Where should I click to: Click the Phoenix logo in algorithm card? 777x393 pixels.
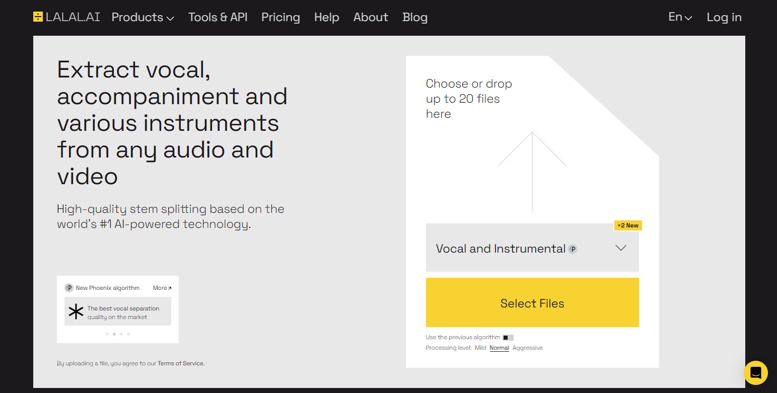click(69, 288)
